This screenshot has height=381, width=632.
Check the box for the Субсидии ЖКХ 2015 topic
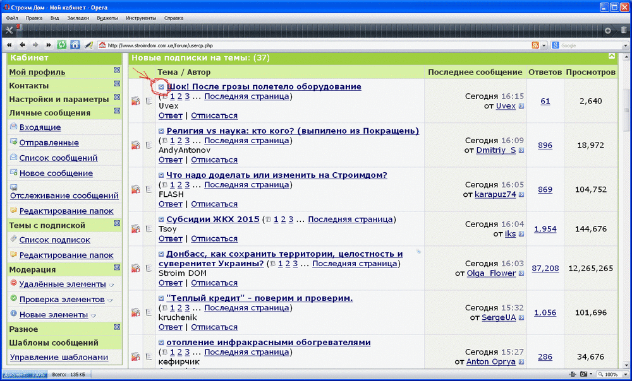pos(161,219)
